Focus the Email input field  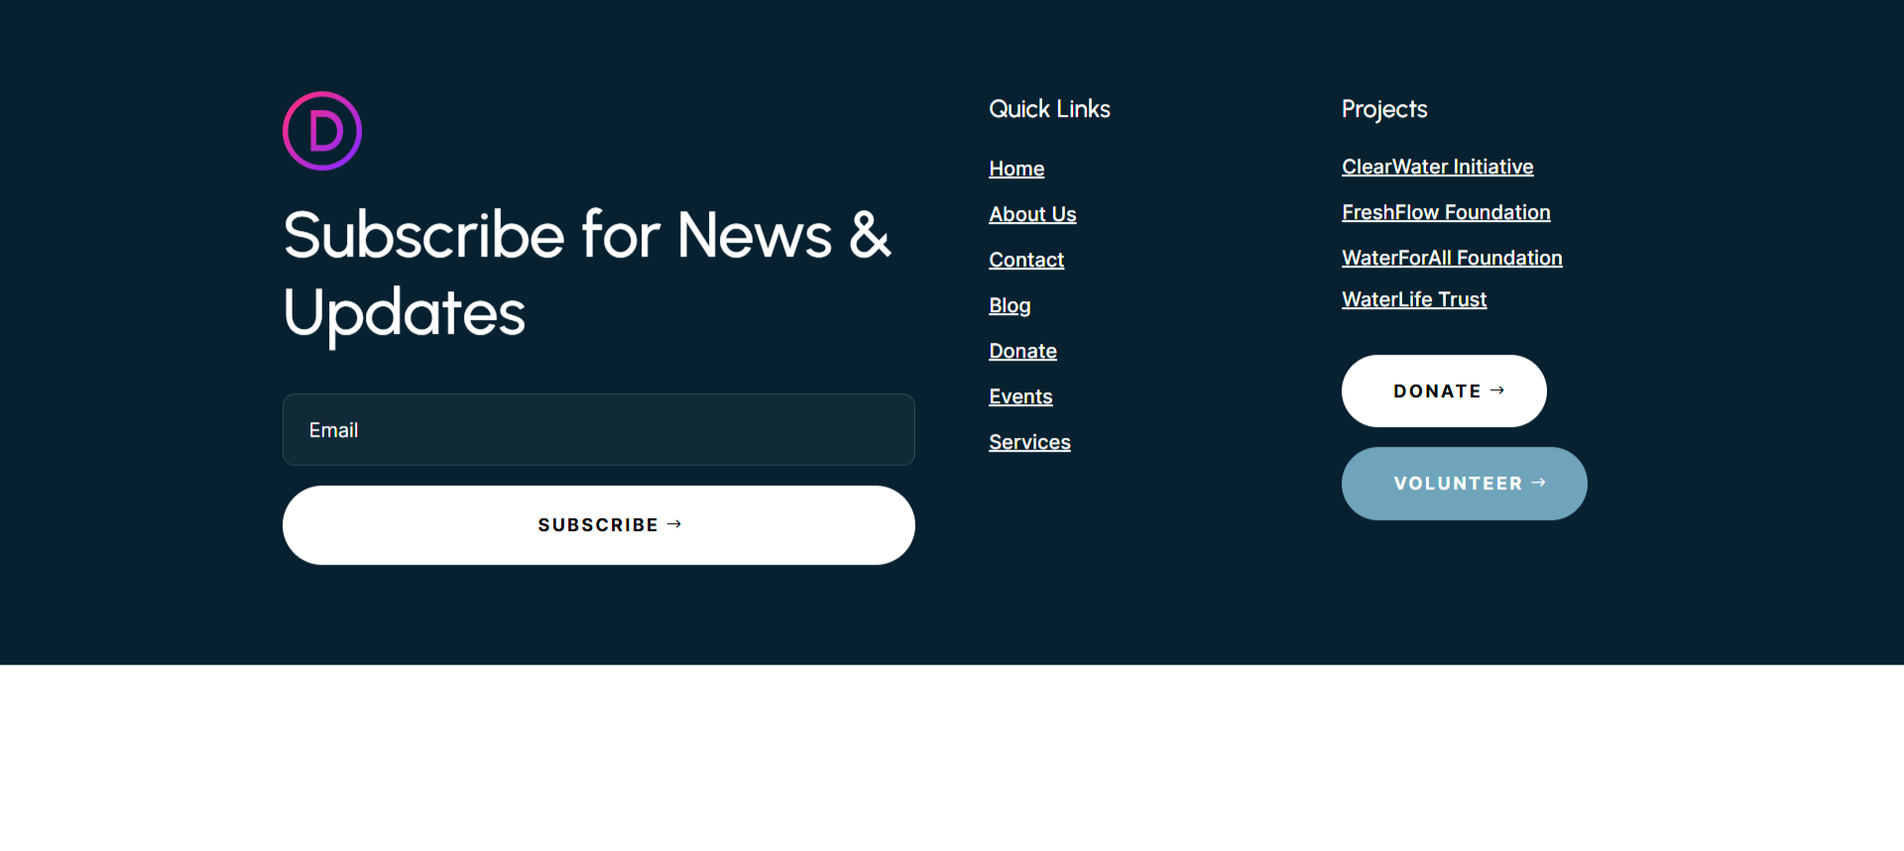[x=598, y=430]
